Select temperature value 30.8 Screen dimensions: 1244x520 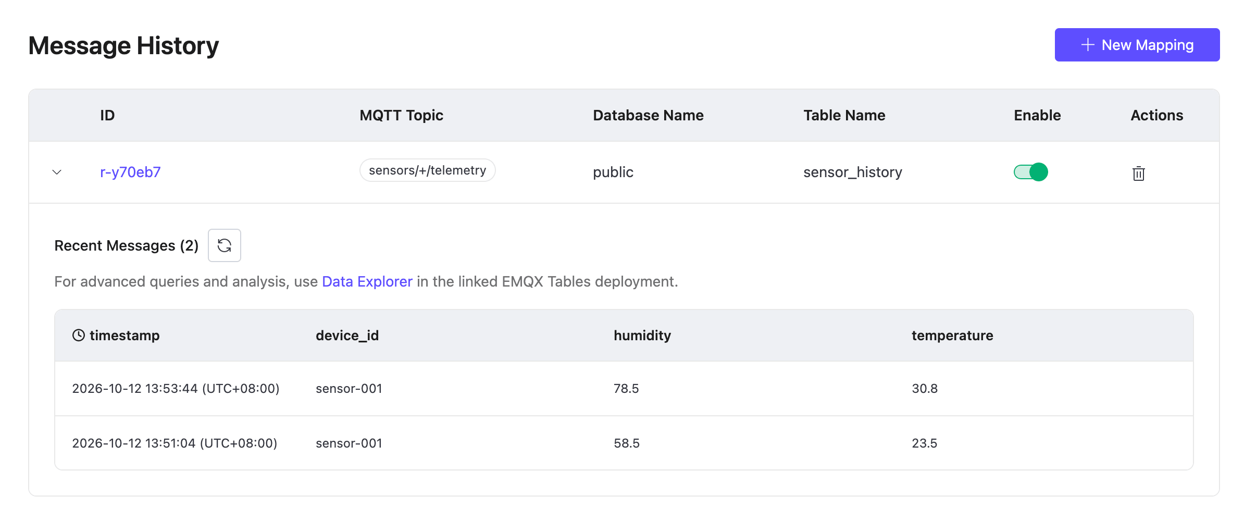(x=925, y=388)
